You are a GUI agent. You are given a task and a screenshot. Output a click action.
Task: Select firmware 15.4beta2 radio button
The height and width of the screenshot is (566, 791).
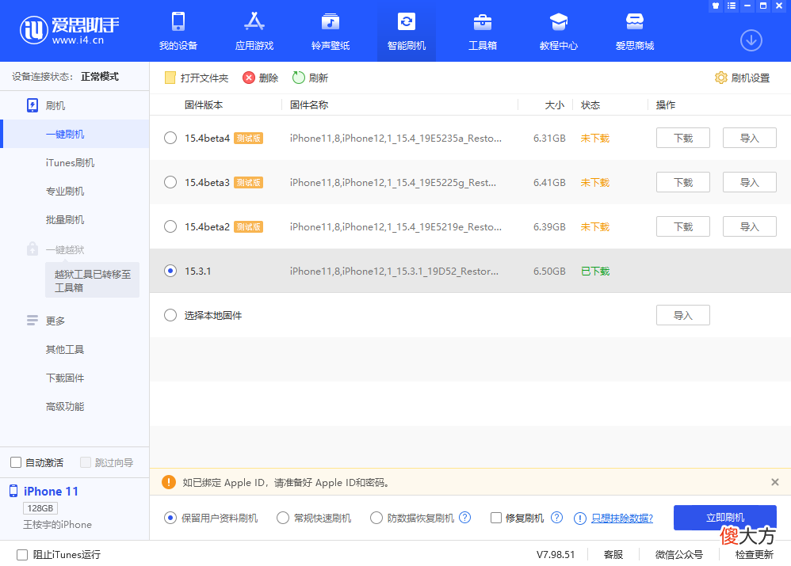click(x=170, y=226)
